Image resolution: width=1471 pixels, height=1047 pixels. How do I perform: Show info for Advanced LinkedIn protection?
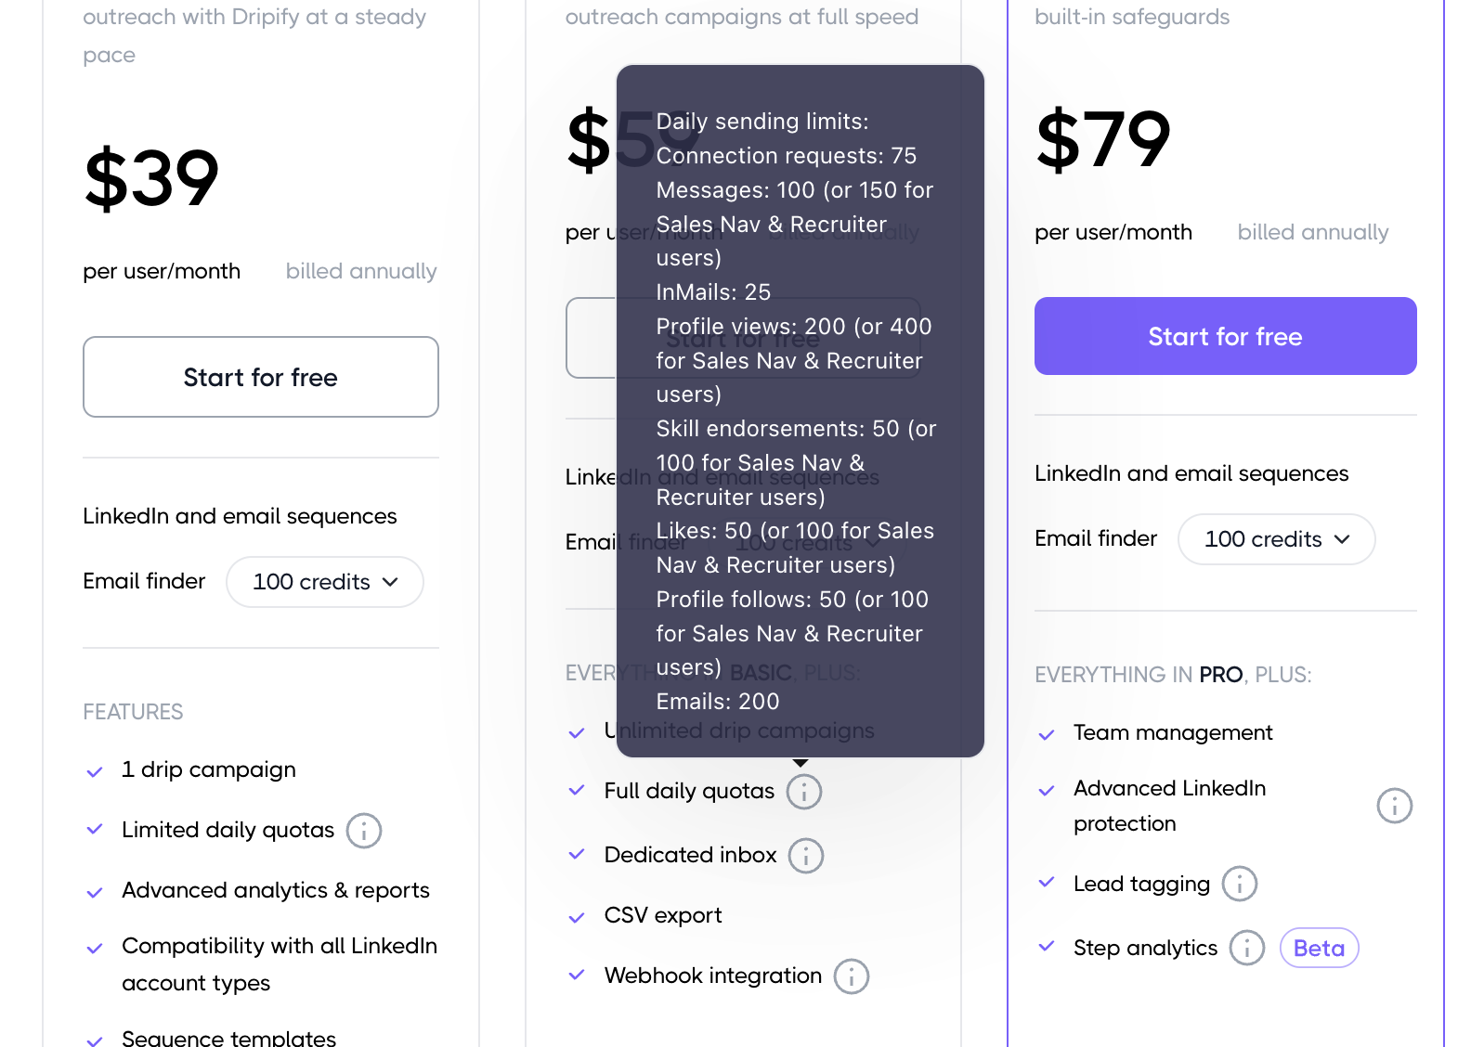1394,806
